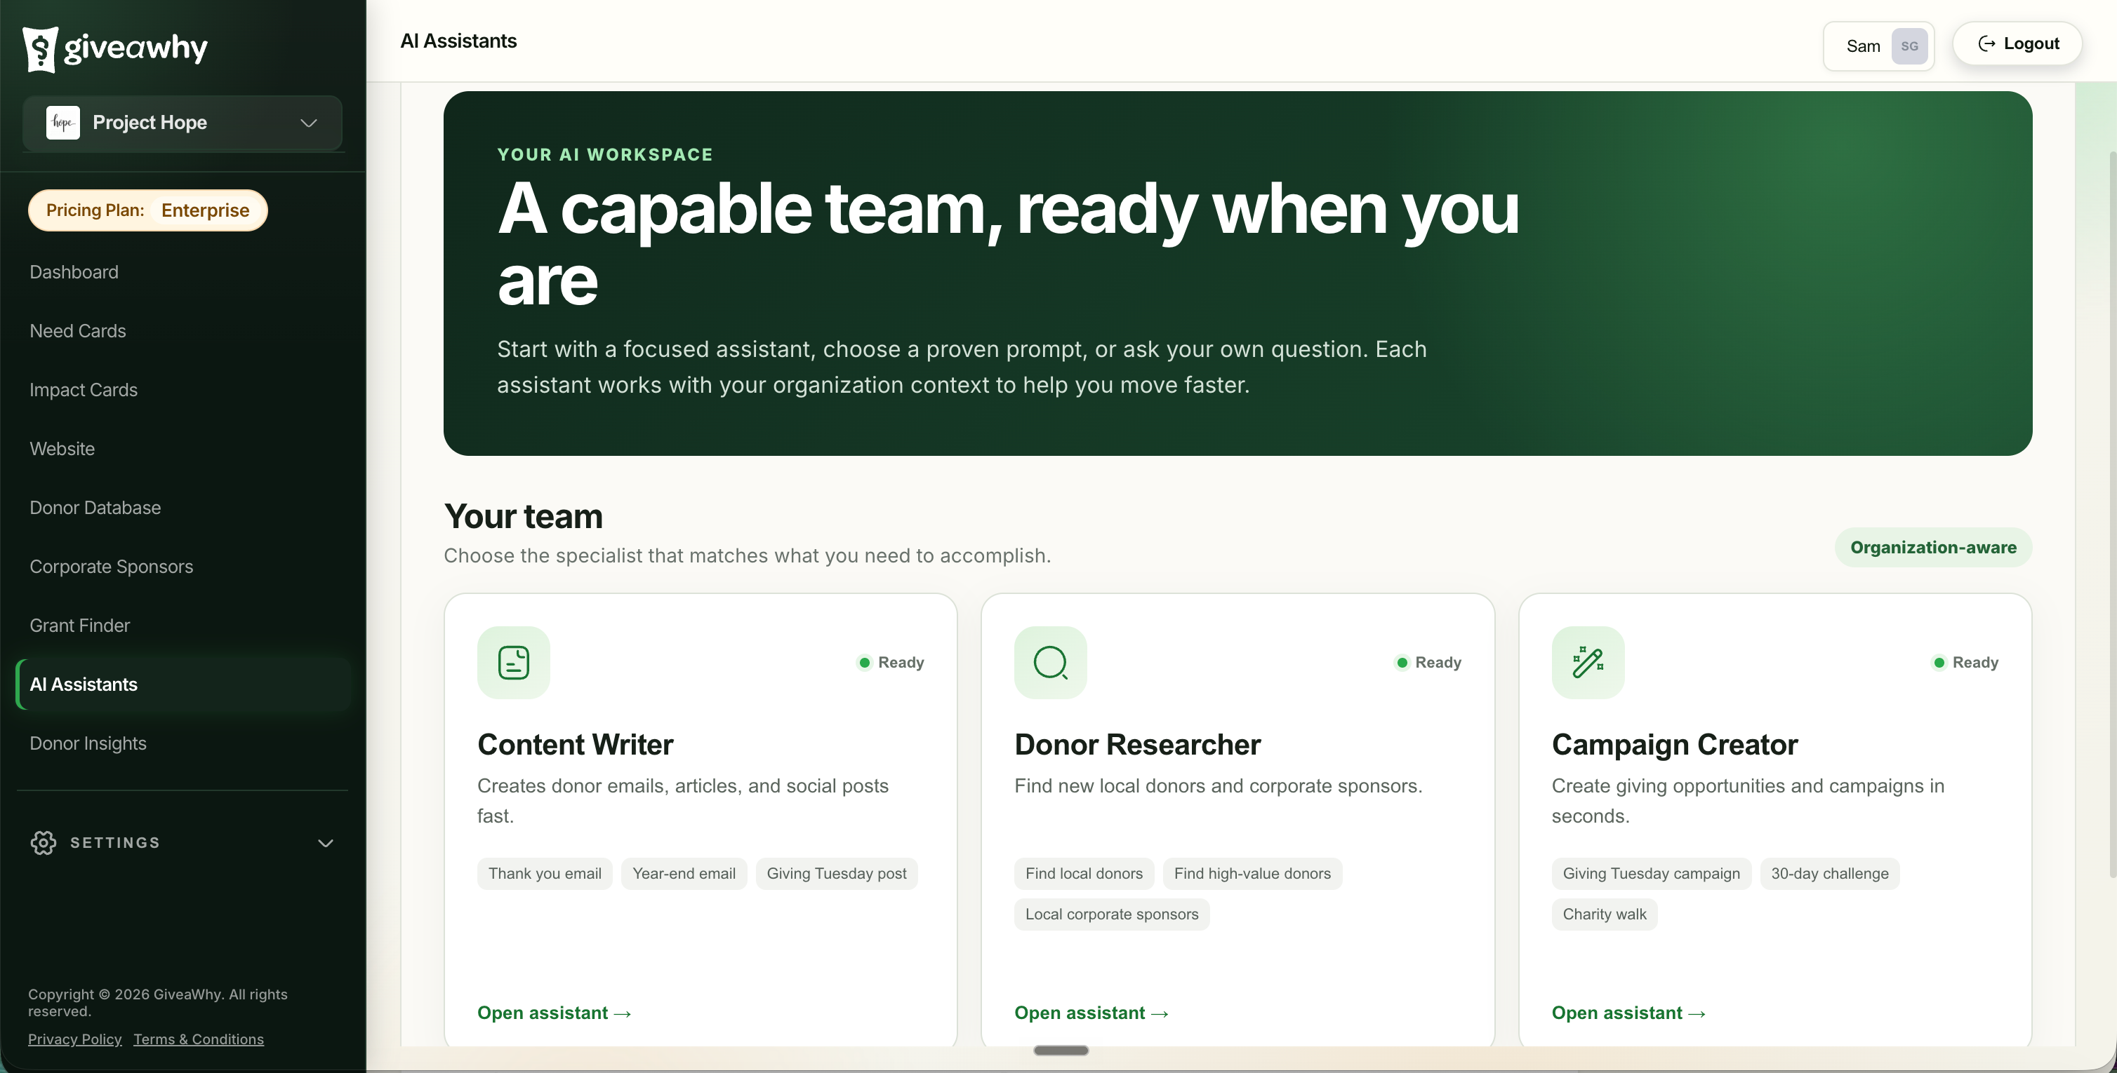Click the Your team heading

pos(524,516)
